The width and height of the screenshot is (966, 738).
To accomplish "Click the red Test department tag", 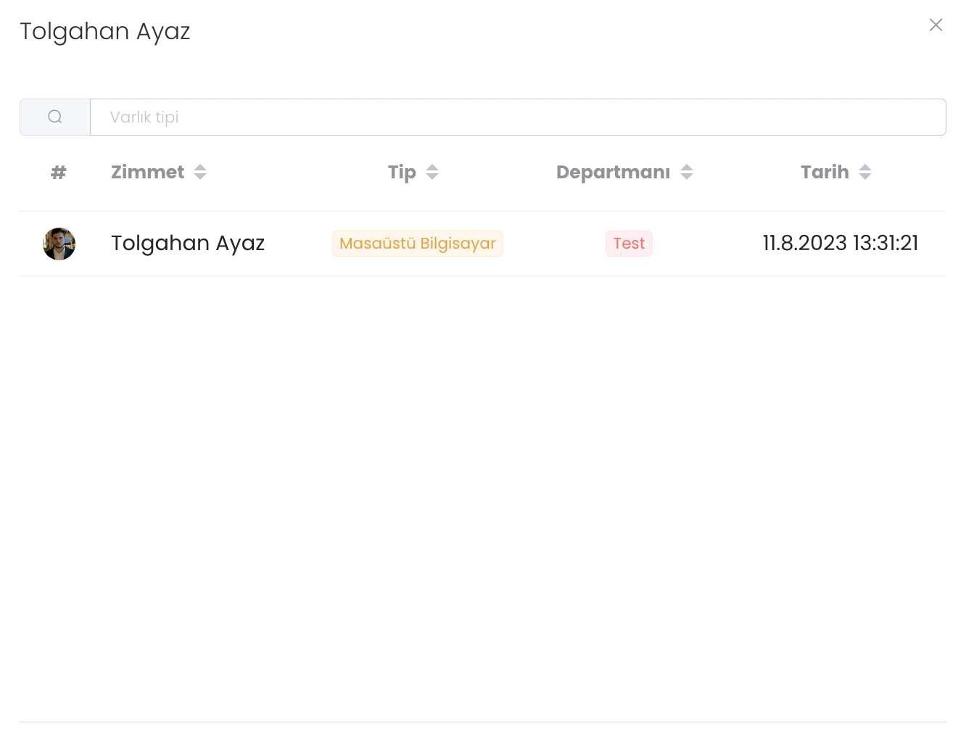I will 629,244.
